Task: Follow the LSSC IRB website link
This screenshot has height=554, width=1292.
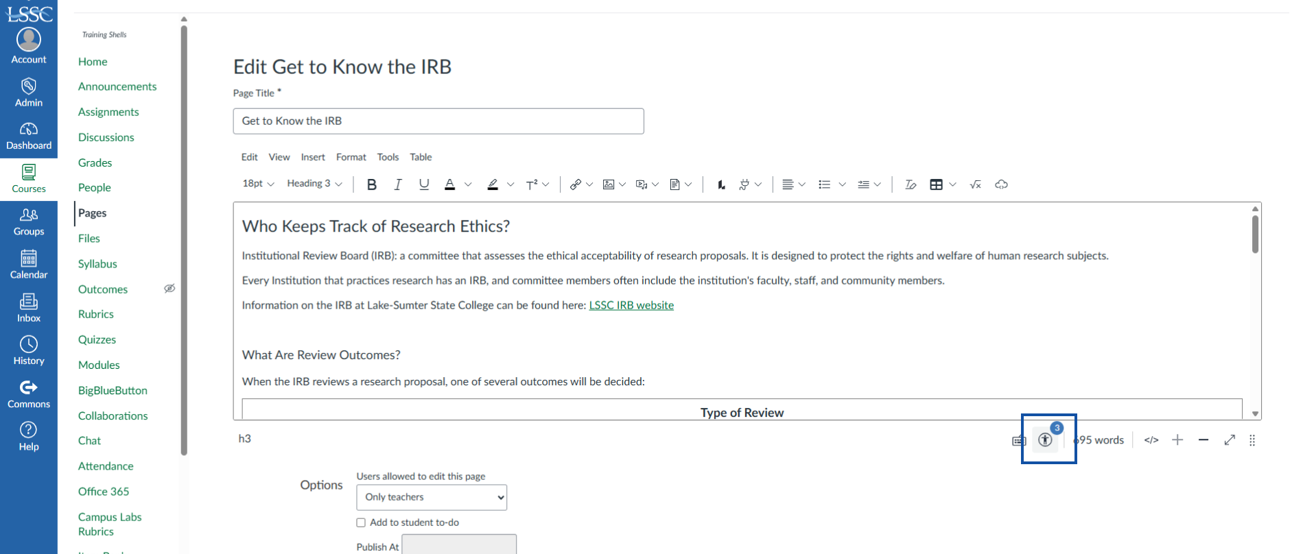Action: tap(631, 305)
